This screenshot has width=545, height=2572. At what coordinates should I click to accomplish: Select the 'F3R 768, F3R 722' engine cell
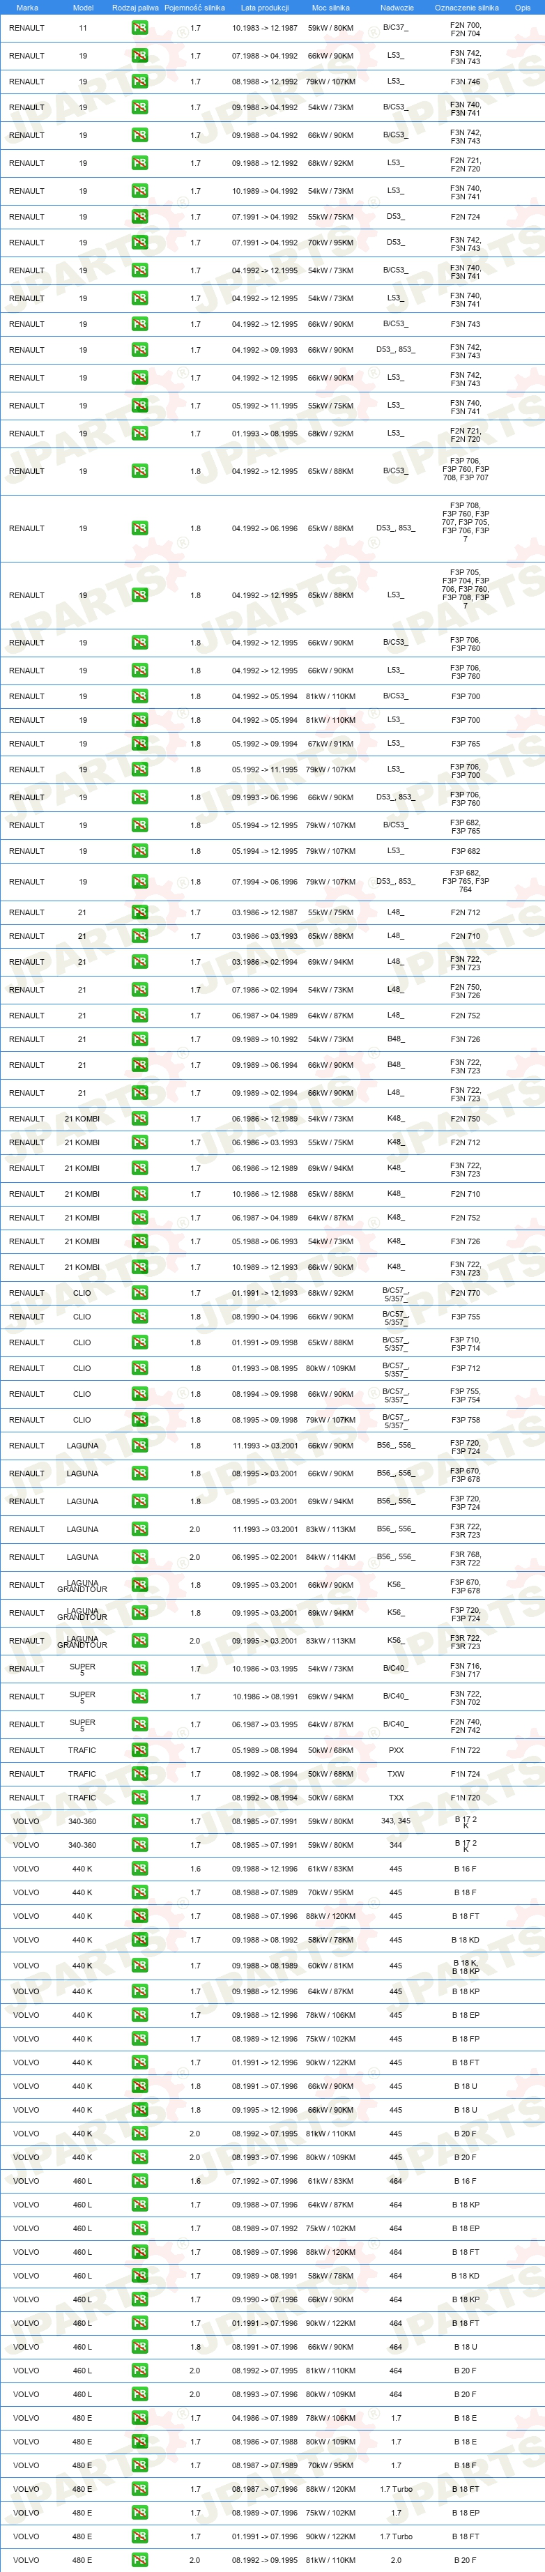pos(465,1558)
